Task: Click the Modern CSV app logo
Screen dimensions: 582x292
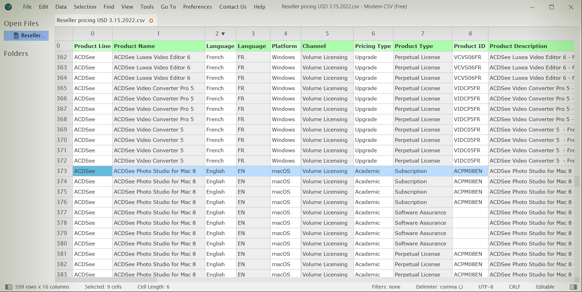Action: [8, 7]
